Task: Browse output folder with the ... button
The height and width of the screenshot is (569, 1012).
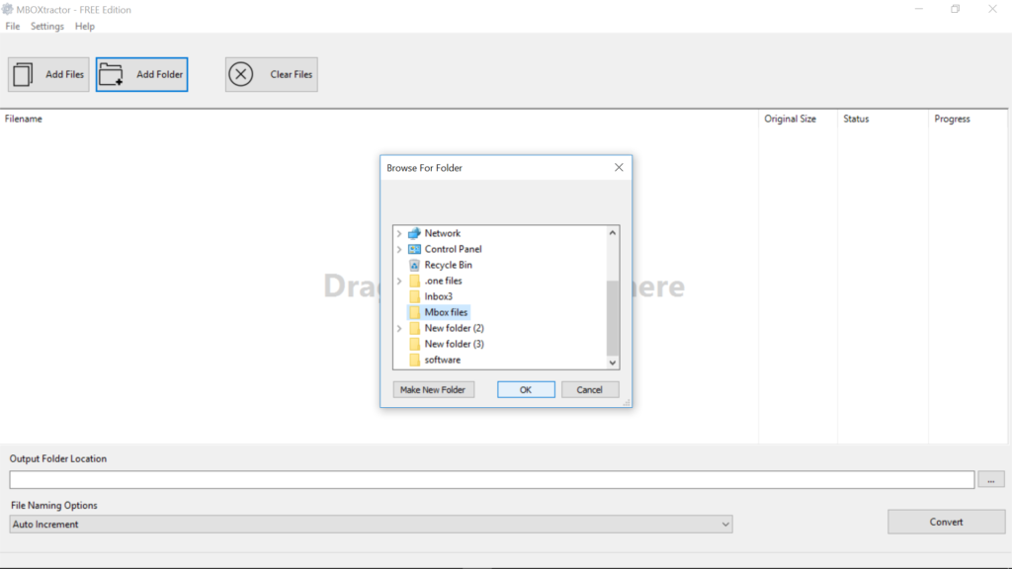Action: 990,479
